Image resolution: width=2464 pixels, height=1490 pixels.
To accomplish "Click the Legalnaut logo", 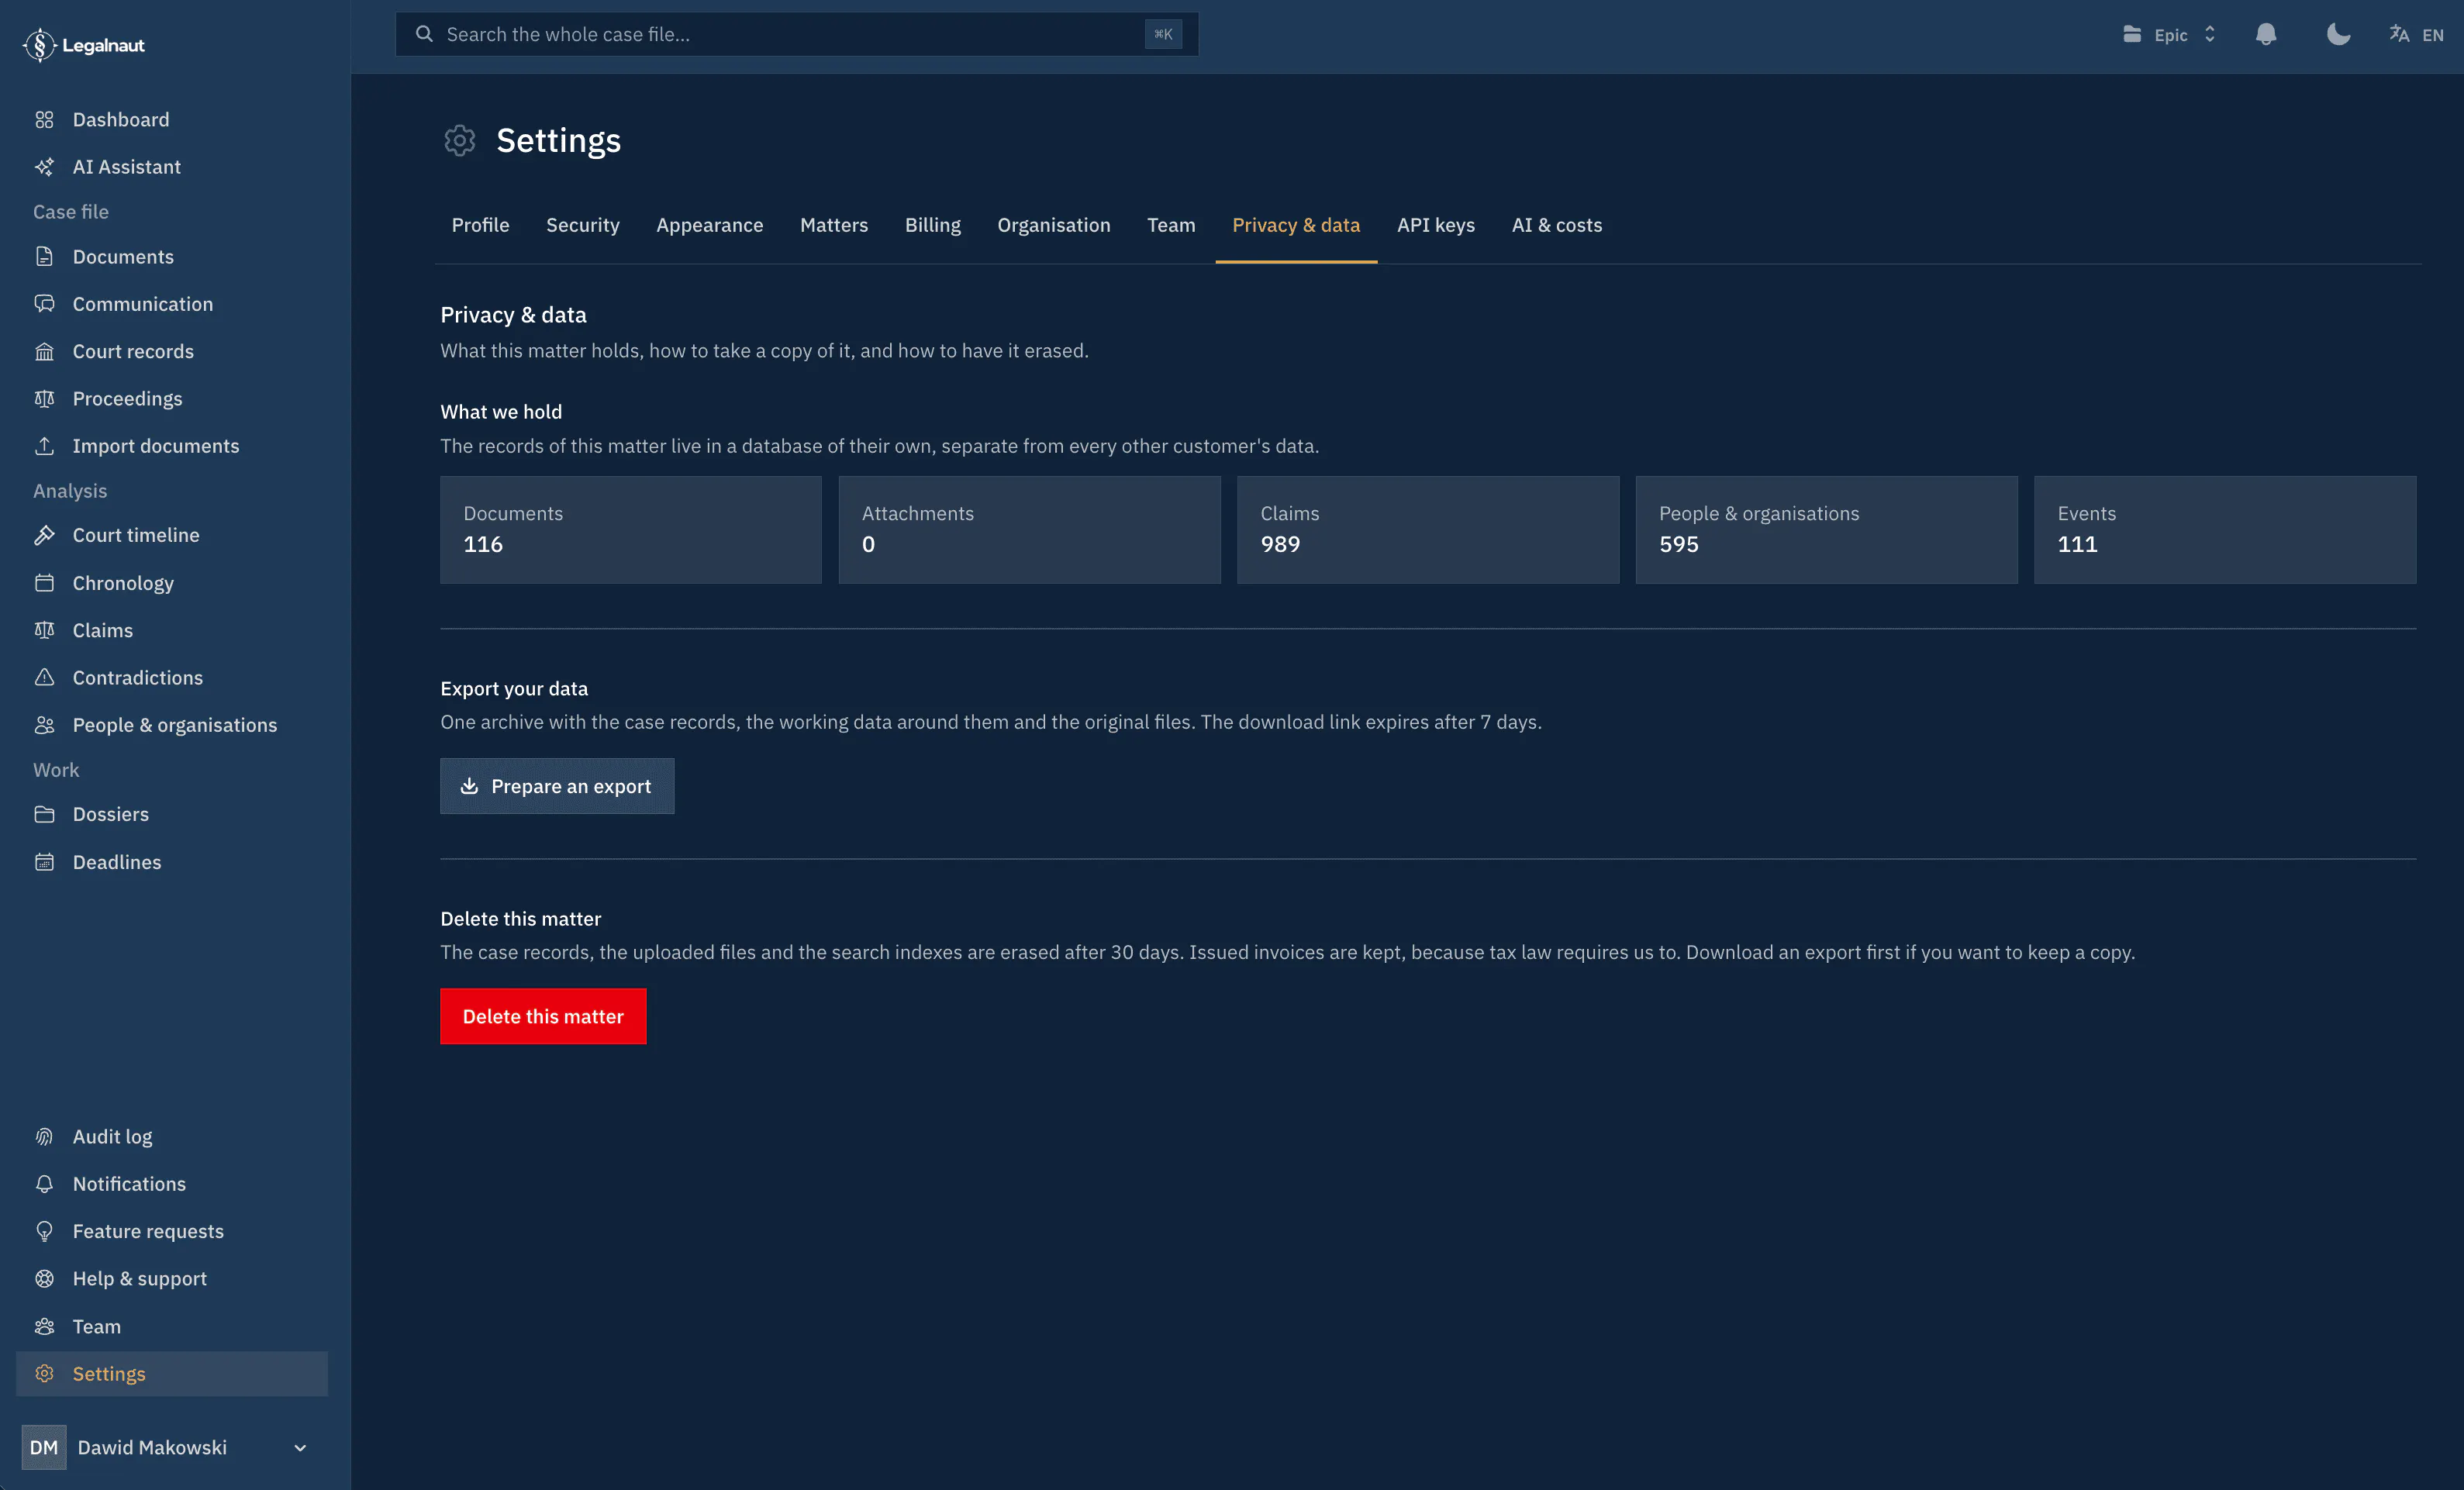I will (x=84, y=45).
